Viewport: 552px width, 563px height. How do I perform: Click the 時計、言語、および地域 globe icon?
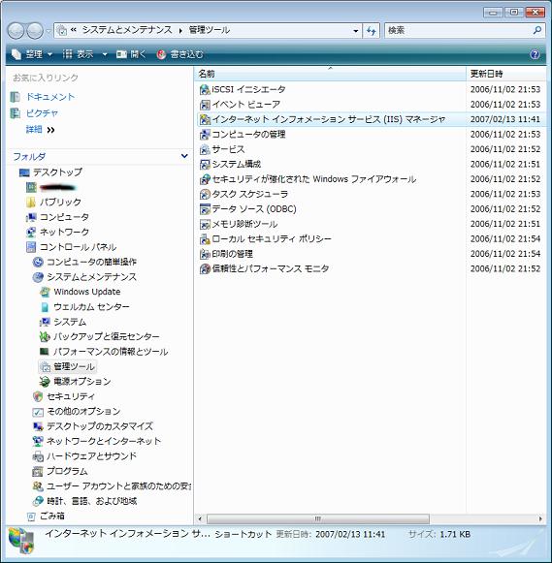[38, 501]
